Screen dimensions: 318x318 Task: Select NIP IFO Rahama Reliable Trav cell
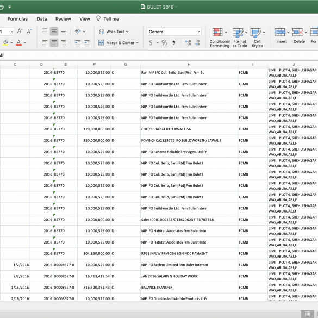pos(189,152)
